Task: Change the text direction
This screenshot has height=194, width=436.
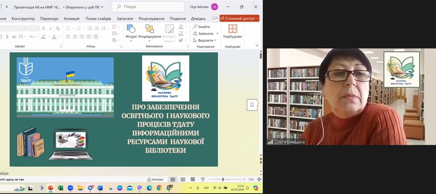Action: (115, 27)
